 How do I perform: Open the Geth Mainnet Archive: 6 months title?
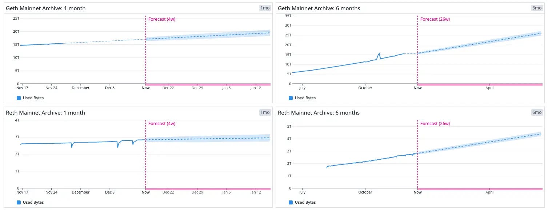point(319,8)
